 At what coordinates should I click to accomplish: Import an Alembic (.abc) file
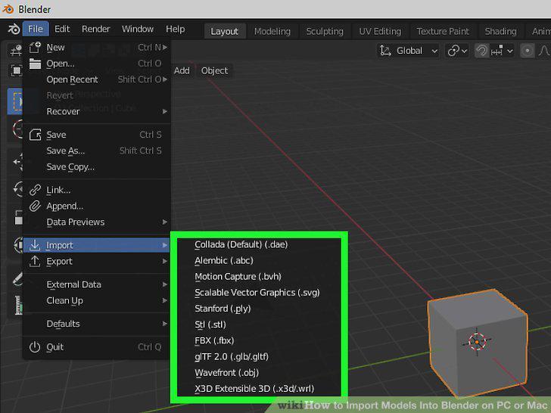pyautogui.click(x=259, y=261)
